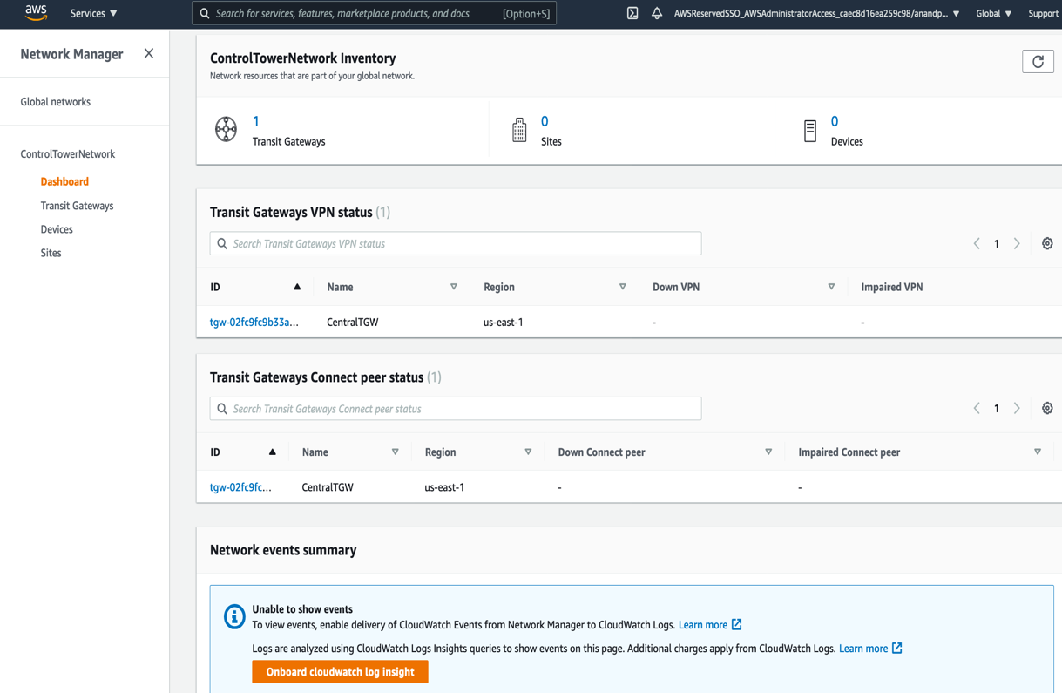Image resolution: width=1062 pixels, height=693 pixels.
Task: Open Connect peer table preferences gear
Action: click(x=1046, y=408)
